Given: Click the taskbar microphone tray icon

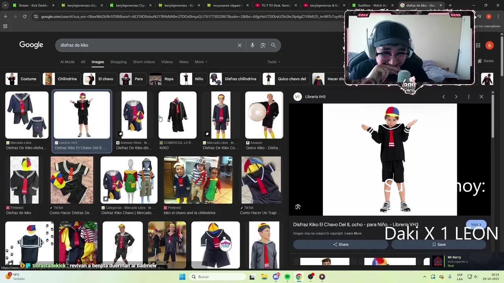Looking at the screenshot, I should tap(450, 277).
